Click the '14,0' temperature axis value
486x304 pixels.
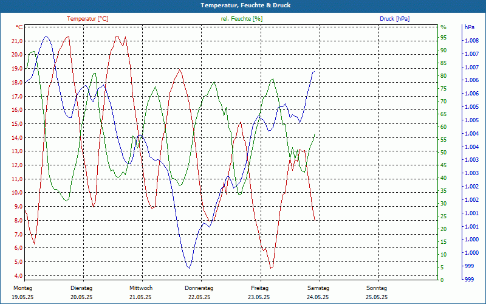(18, 137)
